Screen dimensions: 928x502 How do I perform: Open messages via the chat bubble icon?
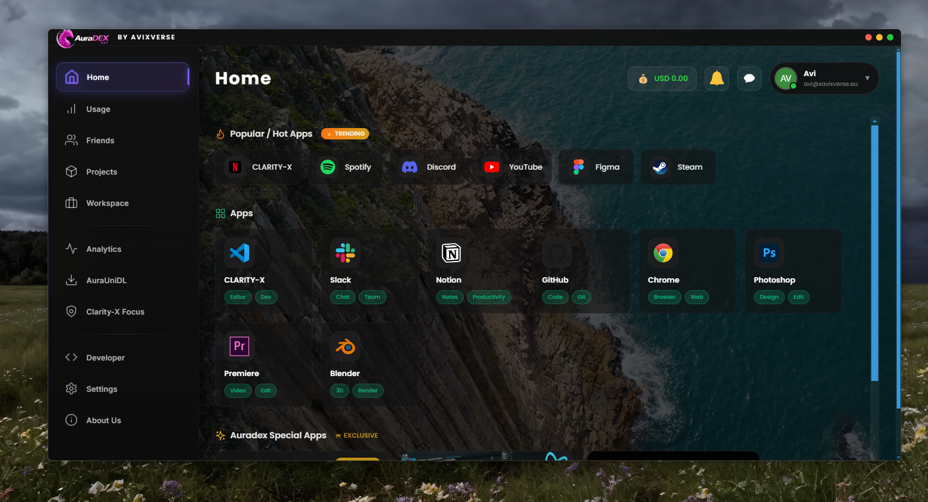pyautogui.click(x=749, y=78)
